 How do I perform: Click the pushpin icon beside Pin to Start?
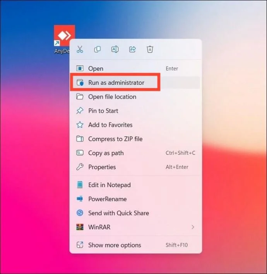[x=80, y=111]
